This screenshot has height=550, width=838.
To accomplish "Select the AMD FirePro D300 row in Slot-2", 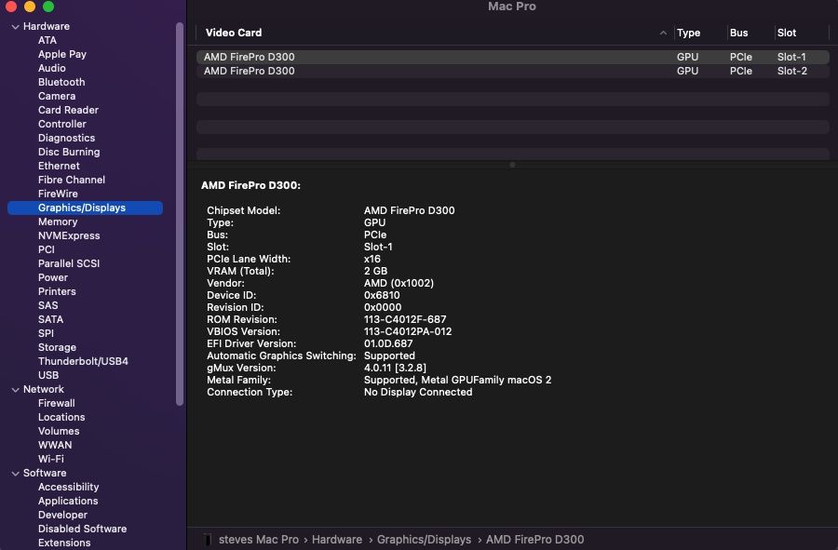I will [x=512, y=71].
